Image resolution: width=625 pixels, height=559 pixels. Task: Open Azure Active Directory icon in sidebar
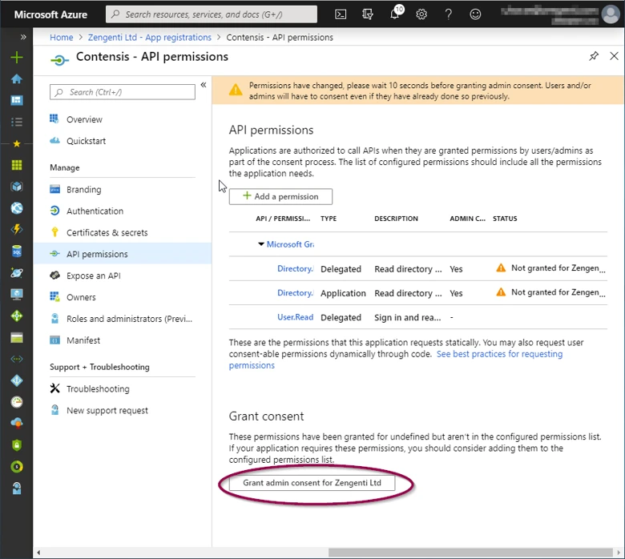[x=17, y=381]
